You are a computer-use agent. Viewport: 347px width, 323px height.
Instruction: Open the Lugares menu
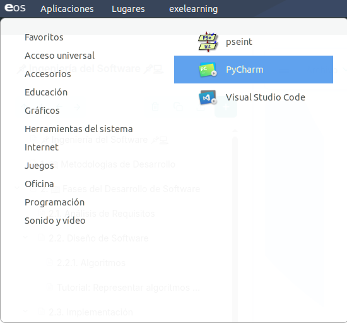[128, 9]
